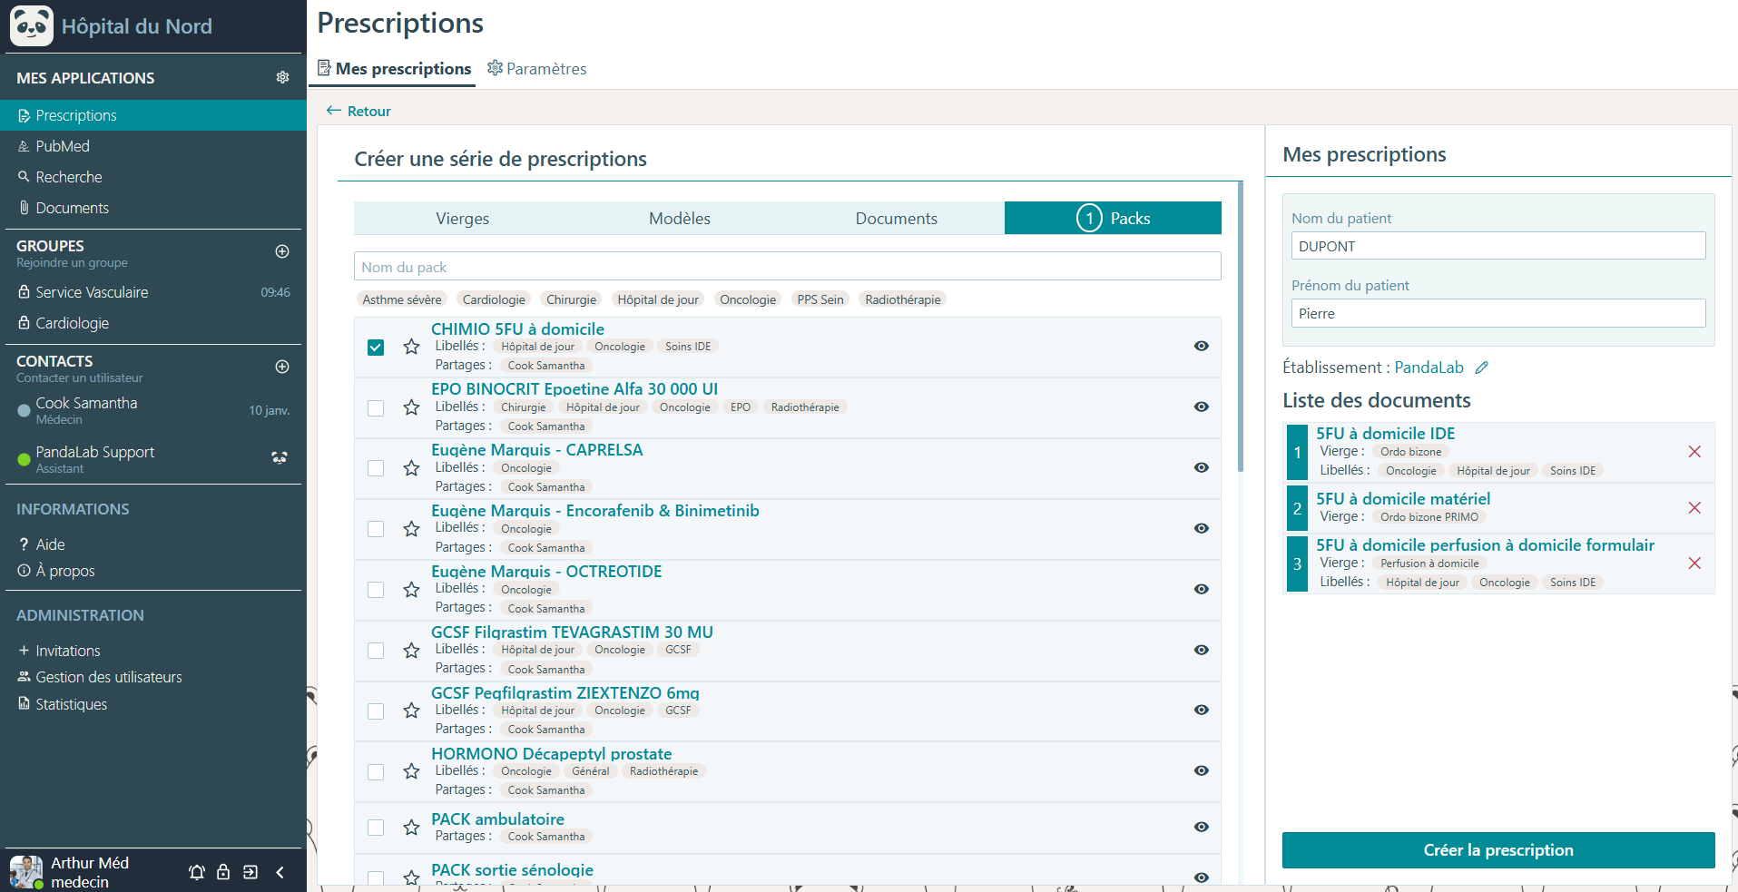
Task: Preview the CHIMIO 5FU à domicile pack
Action: click(x=1201, y=346)
